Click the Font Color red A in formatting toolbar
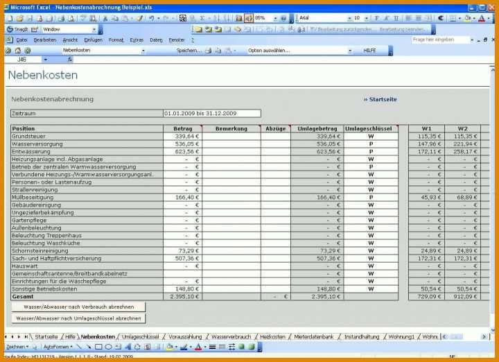This screenshot has width=499, height=362. coord(482,19)
